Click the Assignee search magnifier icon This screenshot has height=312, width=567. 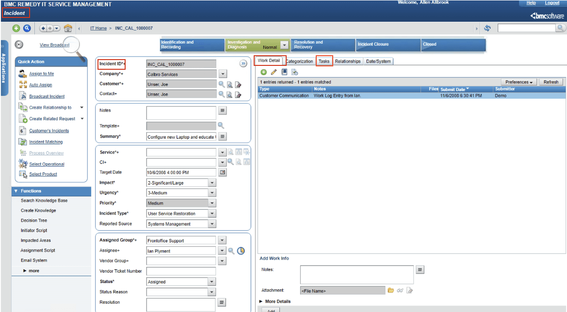point(231,250)
